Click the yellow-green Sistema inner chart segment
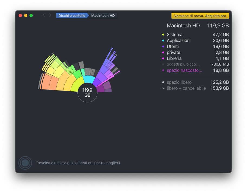This screenshot has height=193, width=247. tap(77, 84)
